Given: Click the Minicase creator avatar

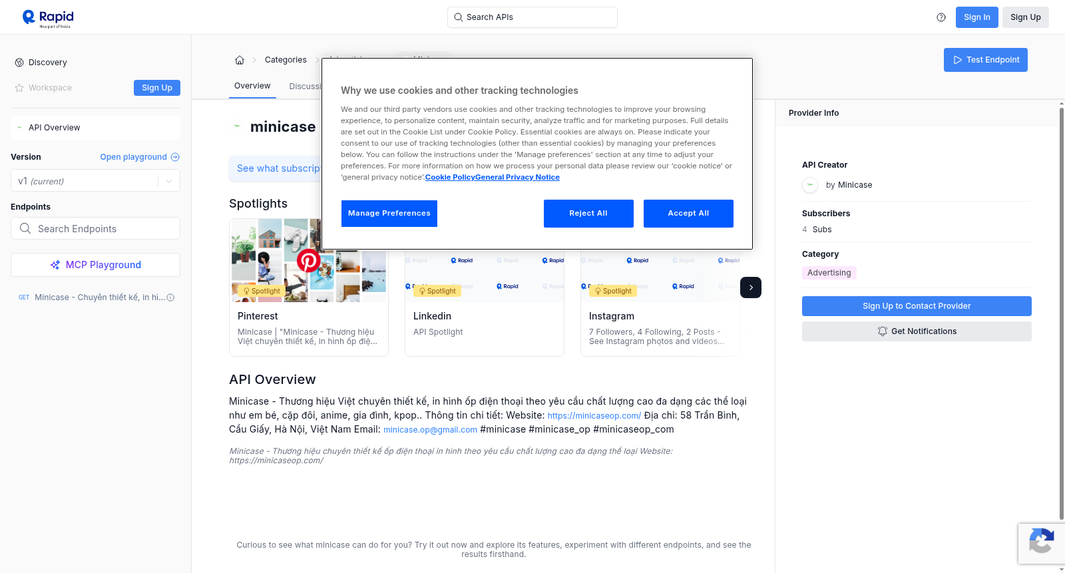Looking at the screenshot, I should click(x=810, y=185).
